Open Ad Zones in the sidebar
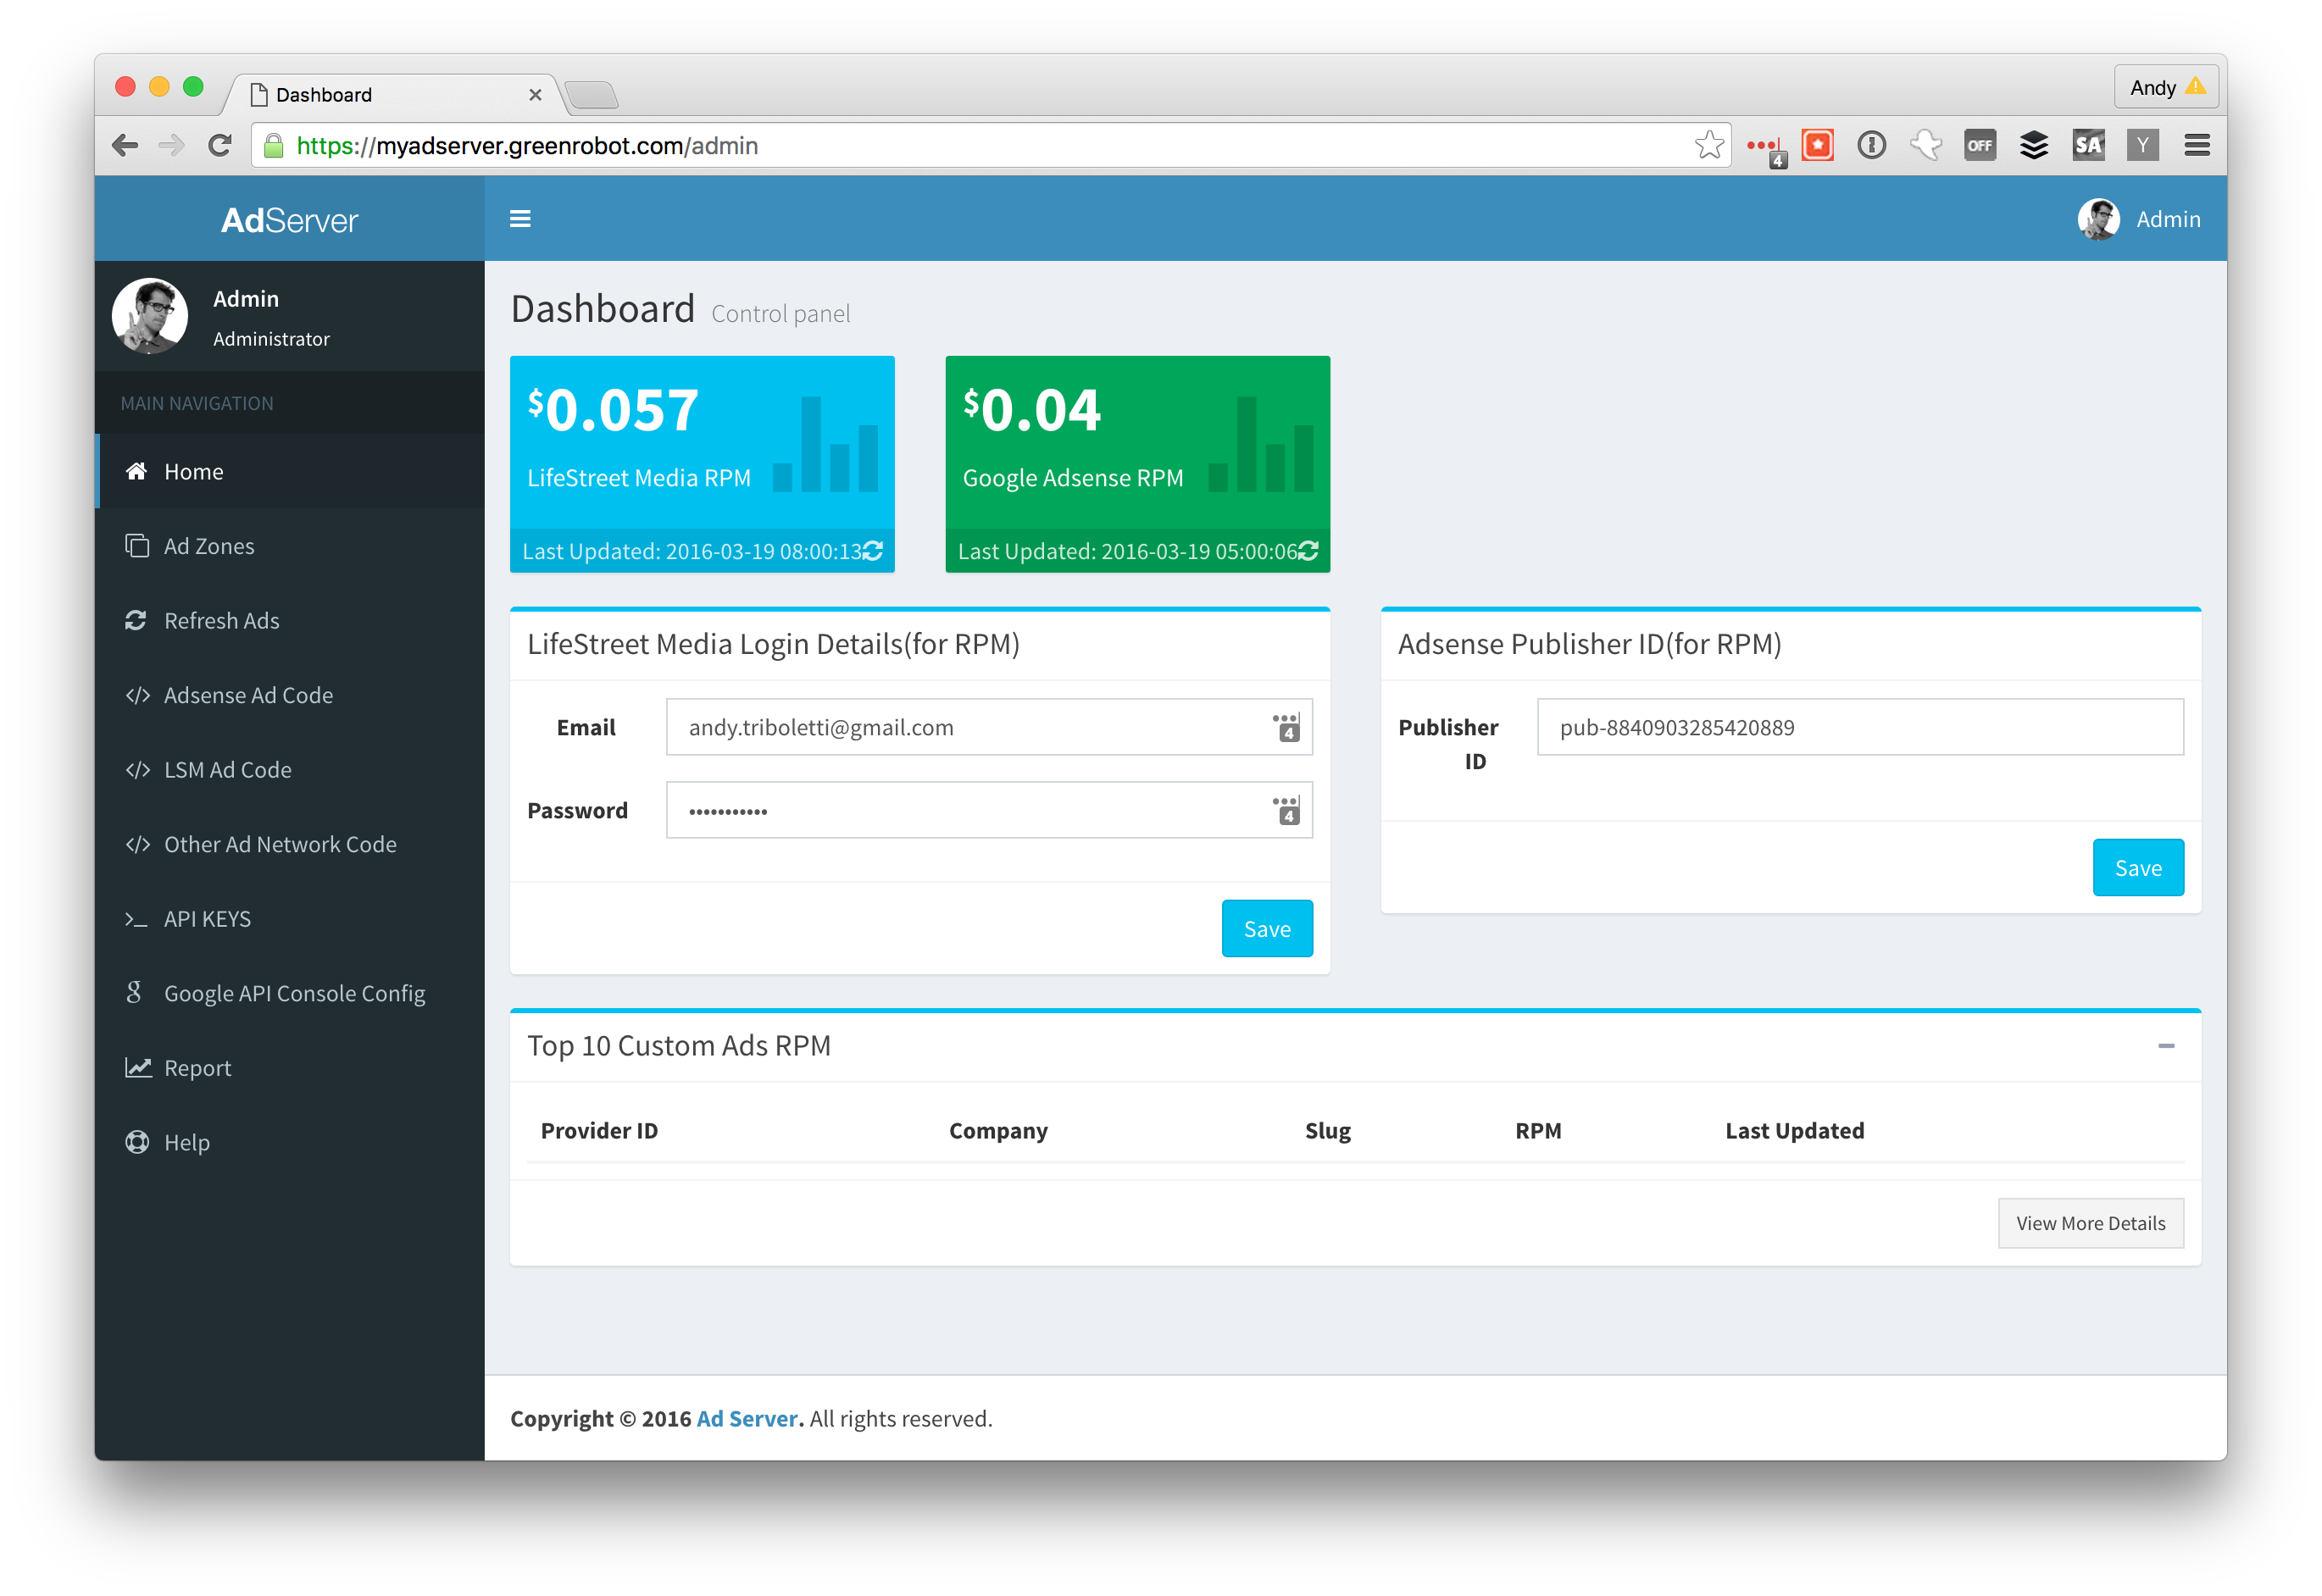The image size is (2322, 1596). coord(209,546)
